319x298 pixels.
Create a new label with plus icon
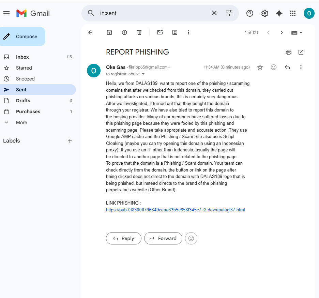coord(70,141)
